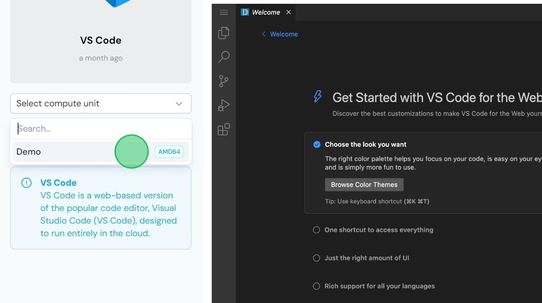Click the AMD64 badge on Demo
This screenshot has height=303, width=542.
pyautogui.click(x=169, y=151)
